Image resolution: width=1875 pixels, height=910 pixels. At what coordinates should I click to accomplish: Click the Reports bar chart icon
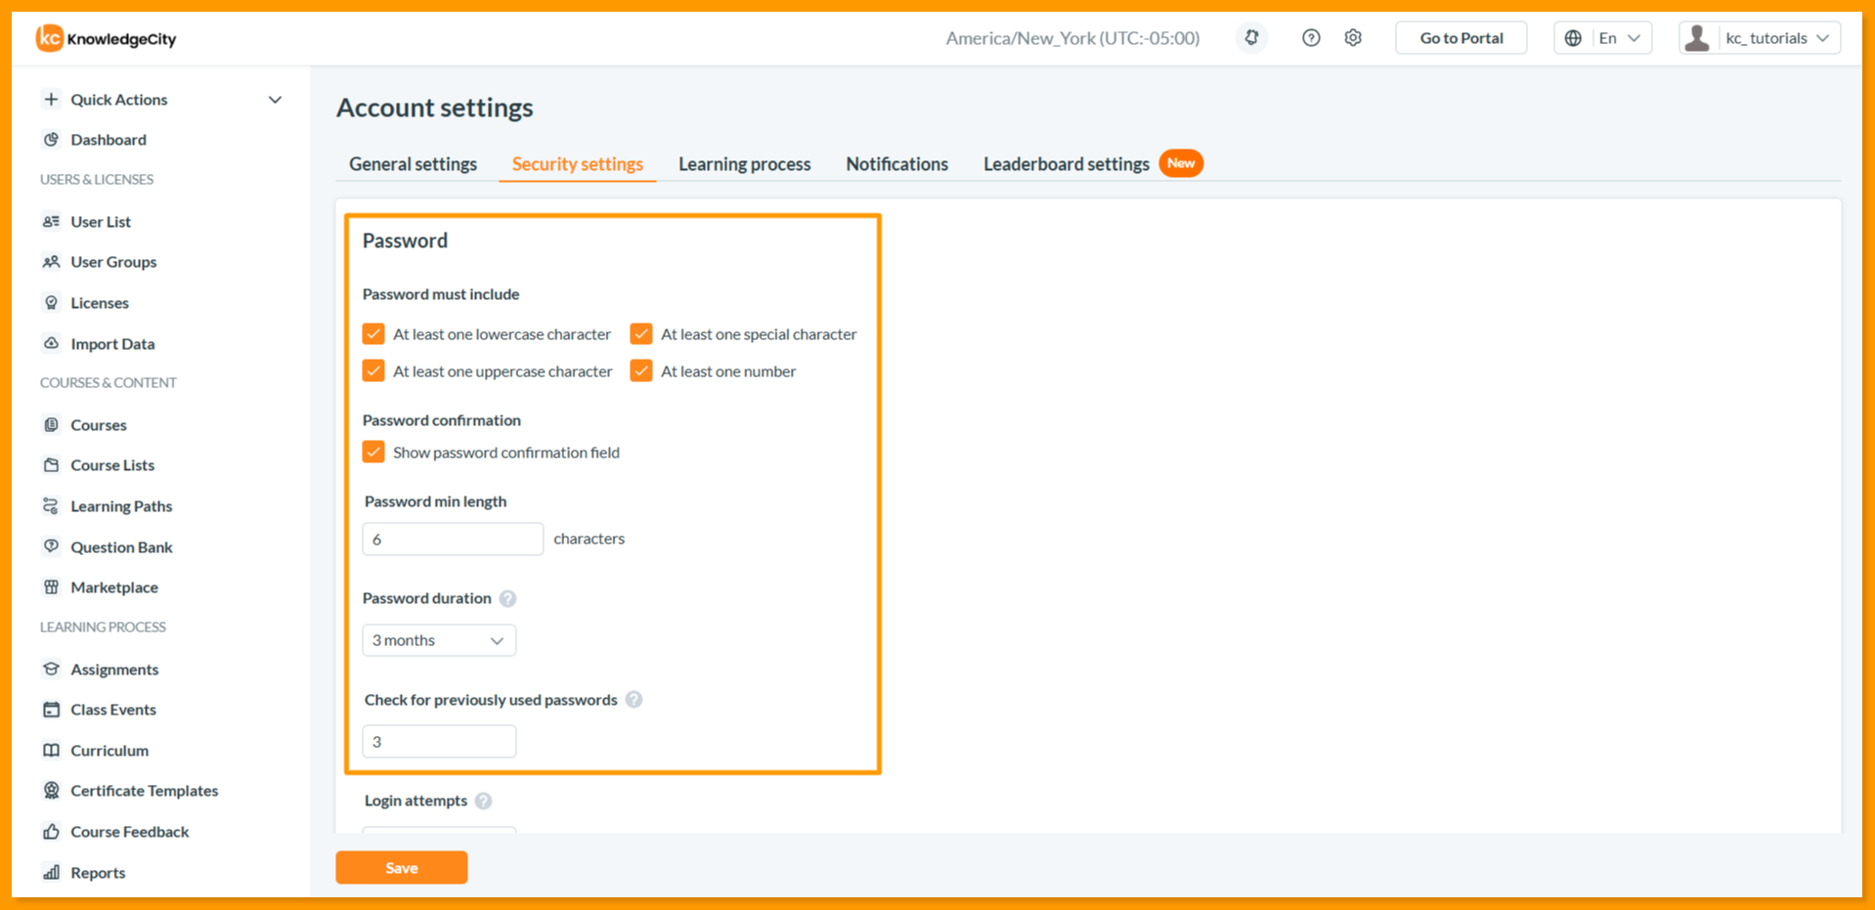coord(52,872)
